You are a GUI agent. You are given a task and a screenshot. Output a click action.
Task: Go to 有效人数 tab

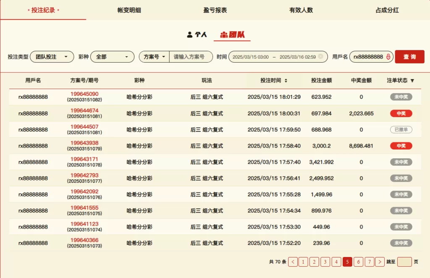301,10
